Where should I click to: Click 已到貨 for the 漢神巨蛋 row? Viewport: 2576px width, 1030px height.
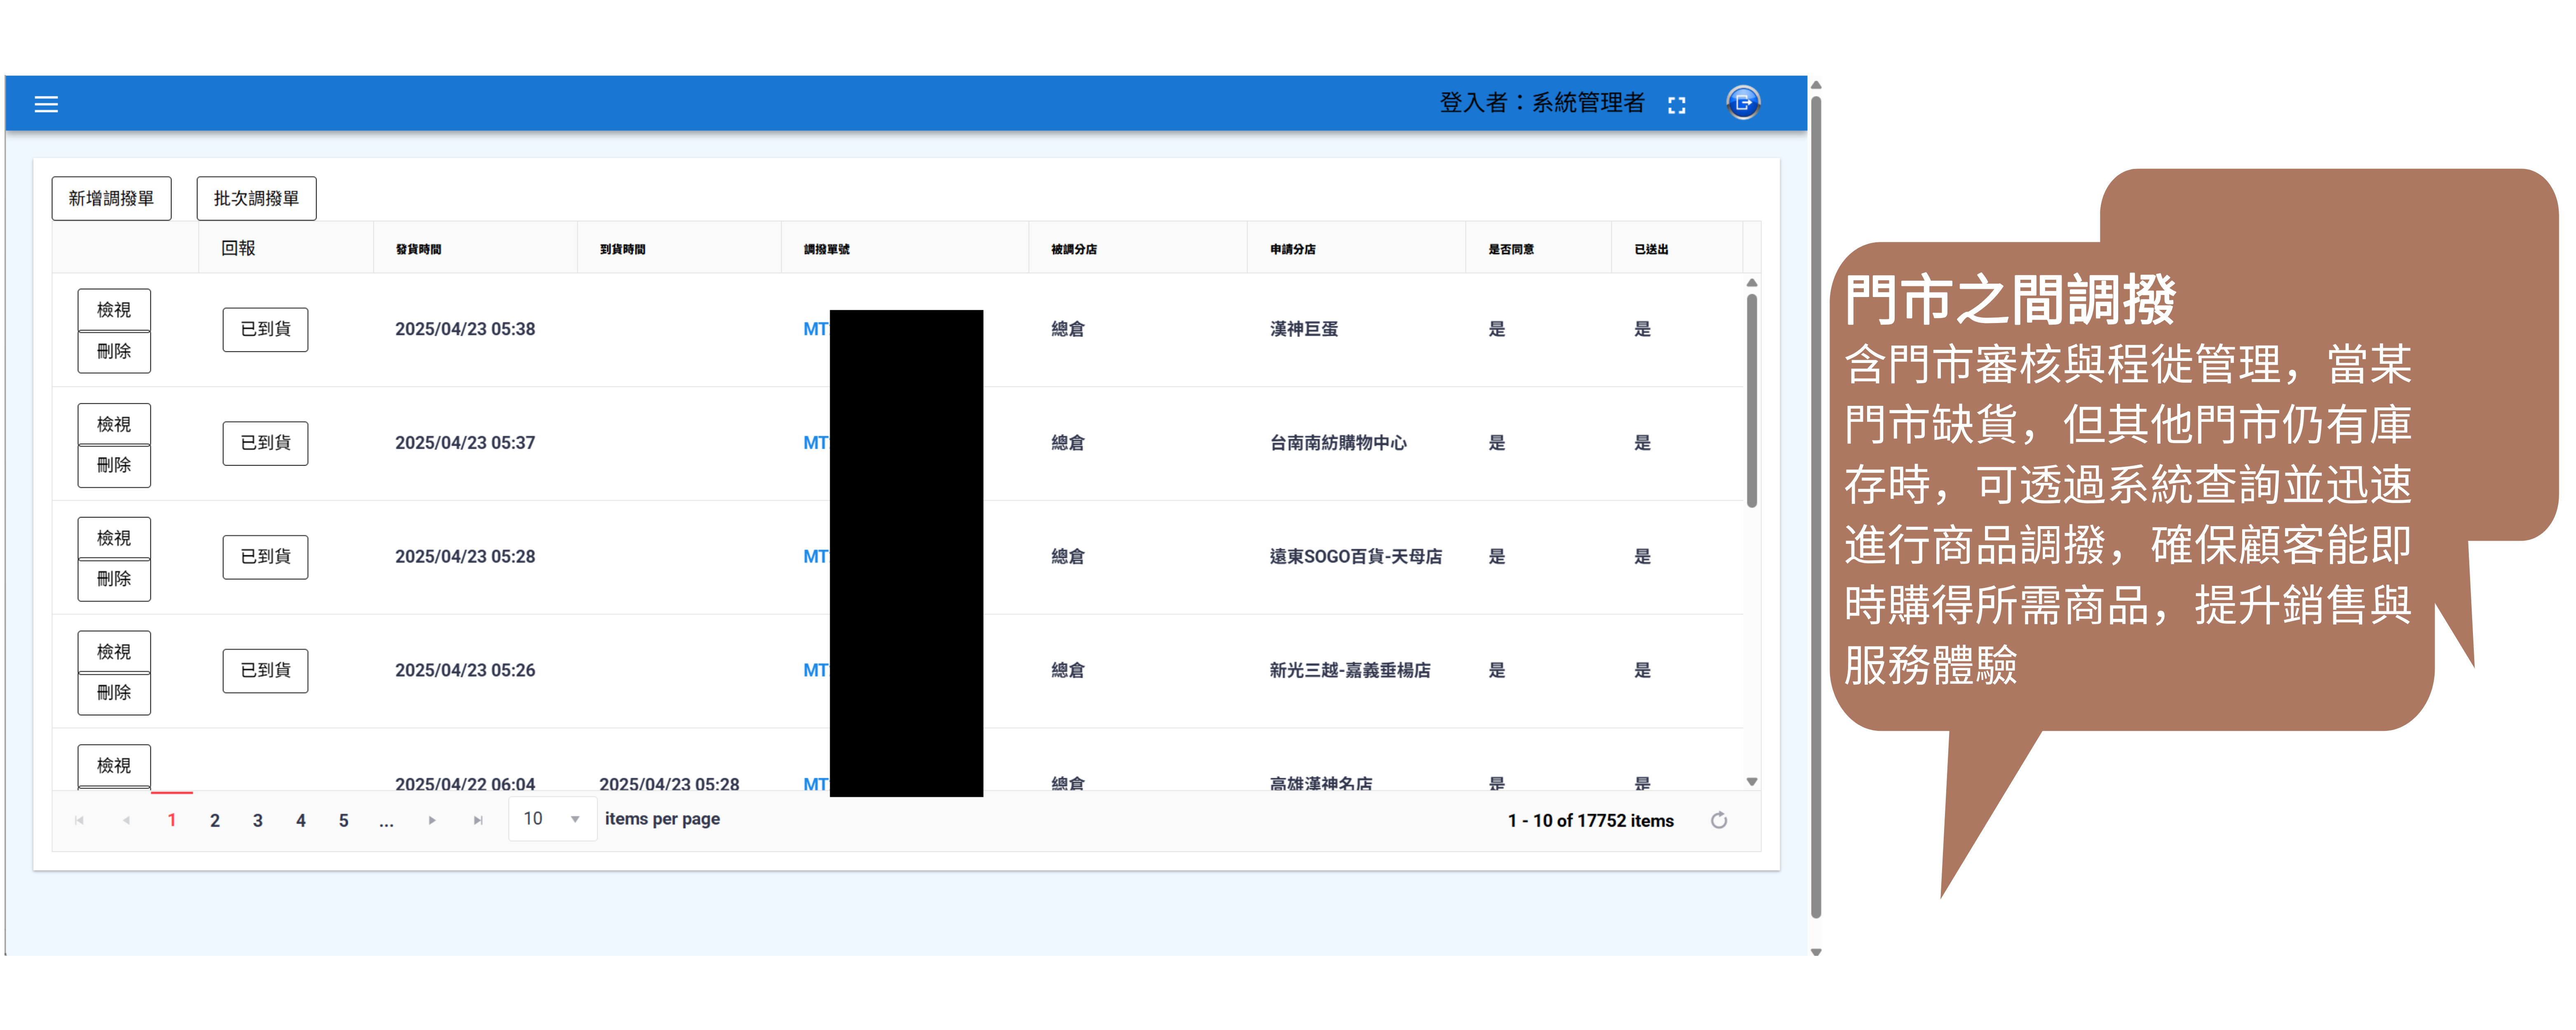[265, 329]
